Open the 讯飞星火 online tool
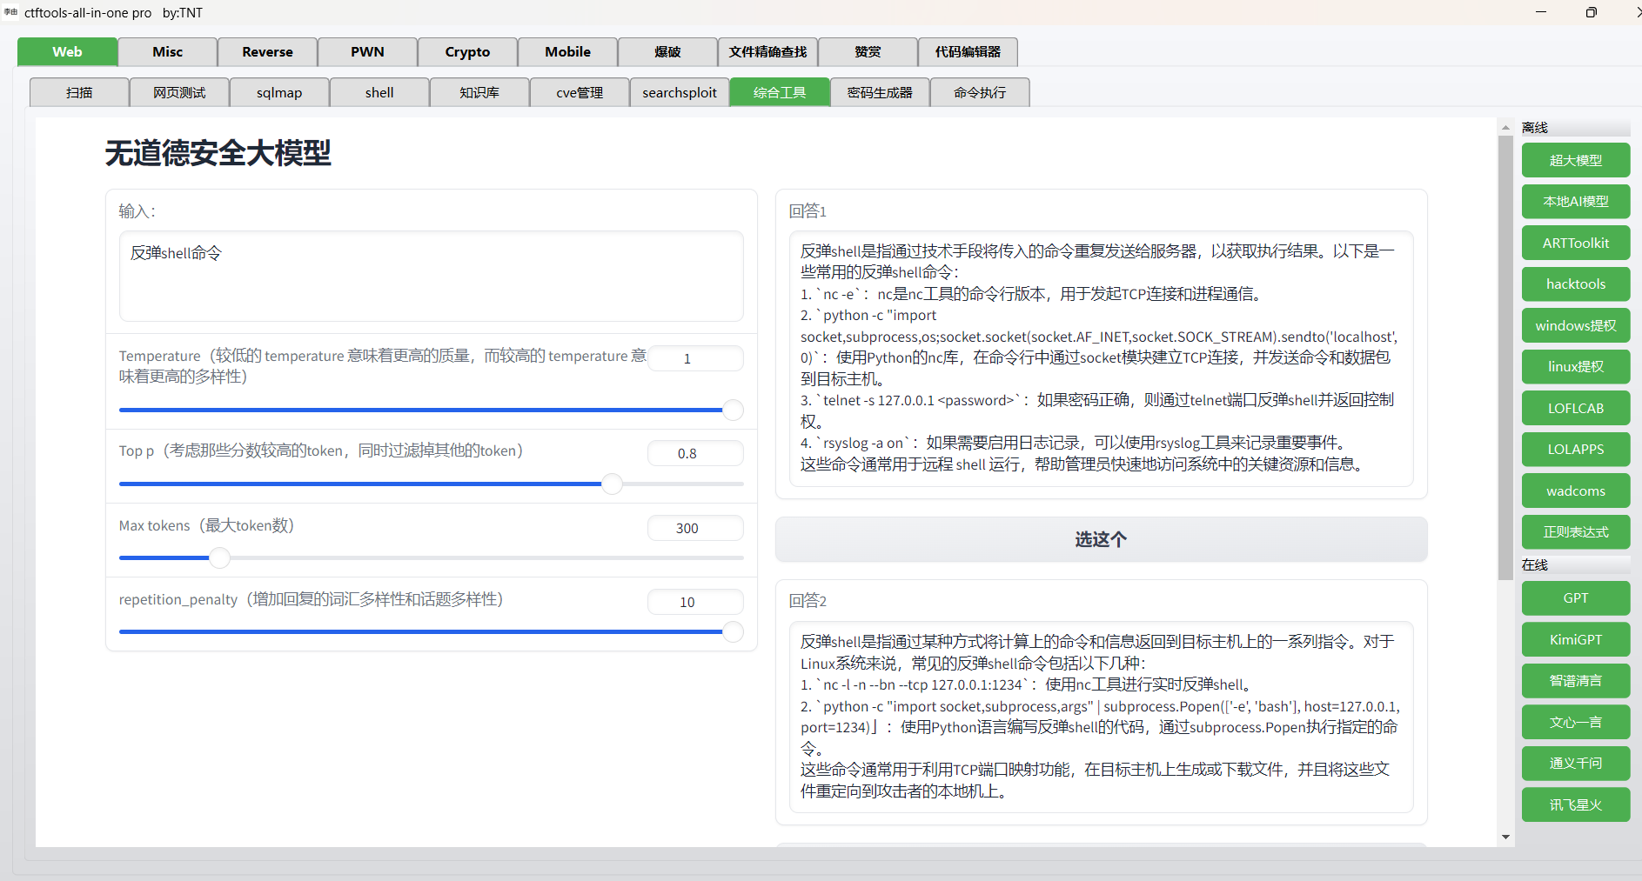The width and height of the screenshot is (1642, 881). (1575, 804)
